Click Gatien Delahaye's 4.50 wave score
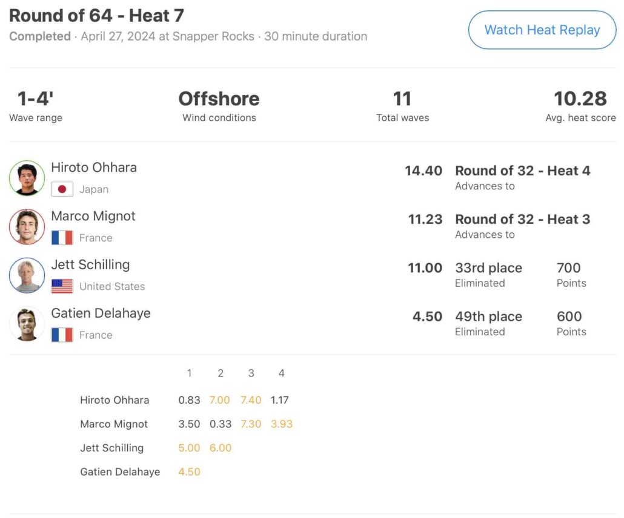 tap(189, 472)
